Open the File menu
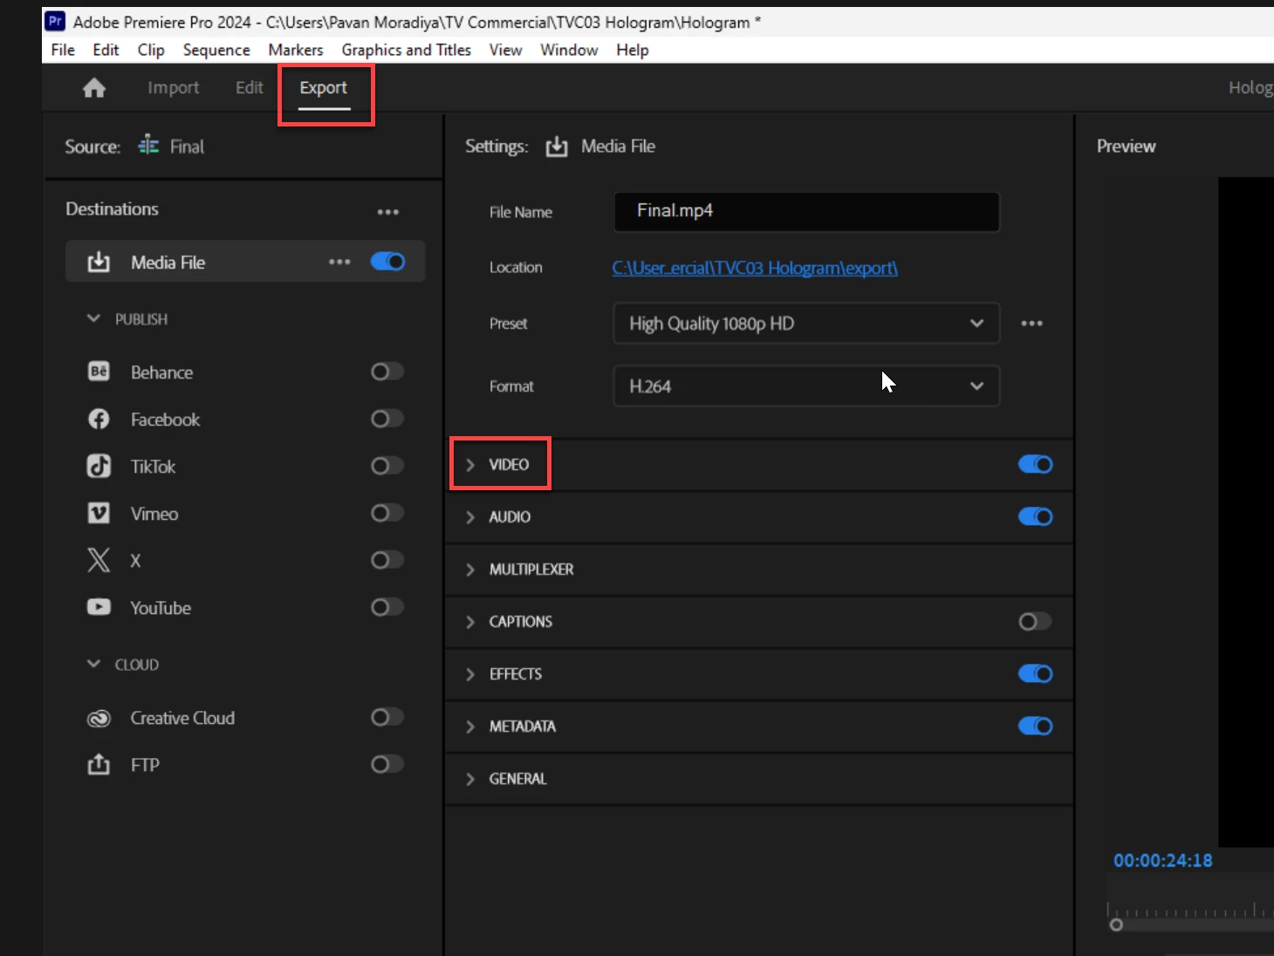 [63, 50]
